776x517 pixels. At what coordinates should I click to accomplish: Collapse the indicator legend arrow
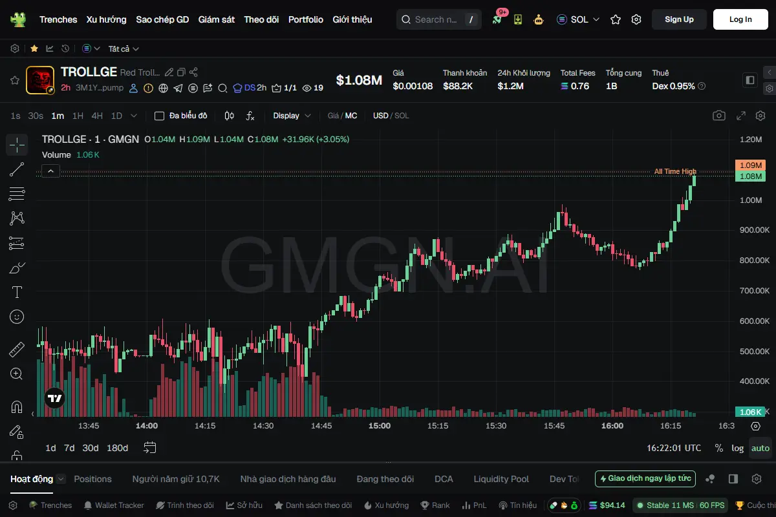[51, 171]
